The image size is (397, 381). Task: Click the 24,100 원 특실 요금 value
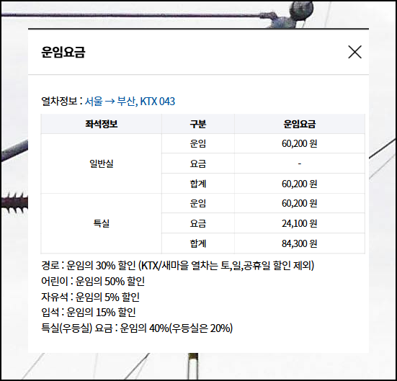tap(300, 223)
